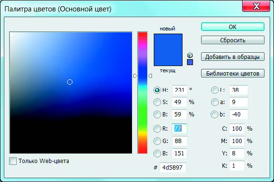Click the vertical rainbow hue strip
274x182 pixels.
pos(142,93)
